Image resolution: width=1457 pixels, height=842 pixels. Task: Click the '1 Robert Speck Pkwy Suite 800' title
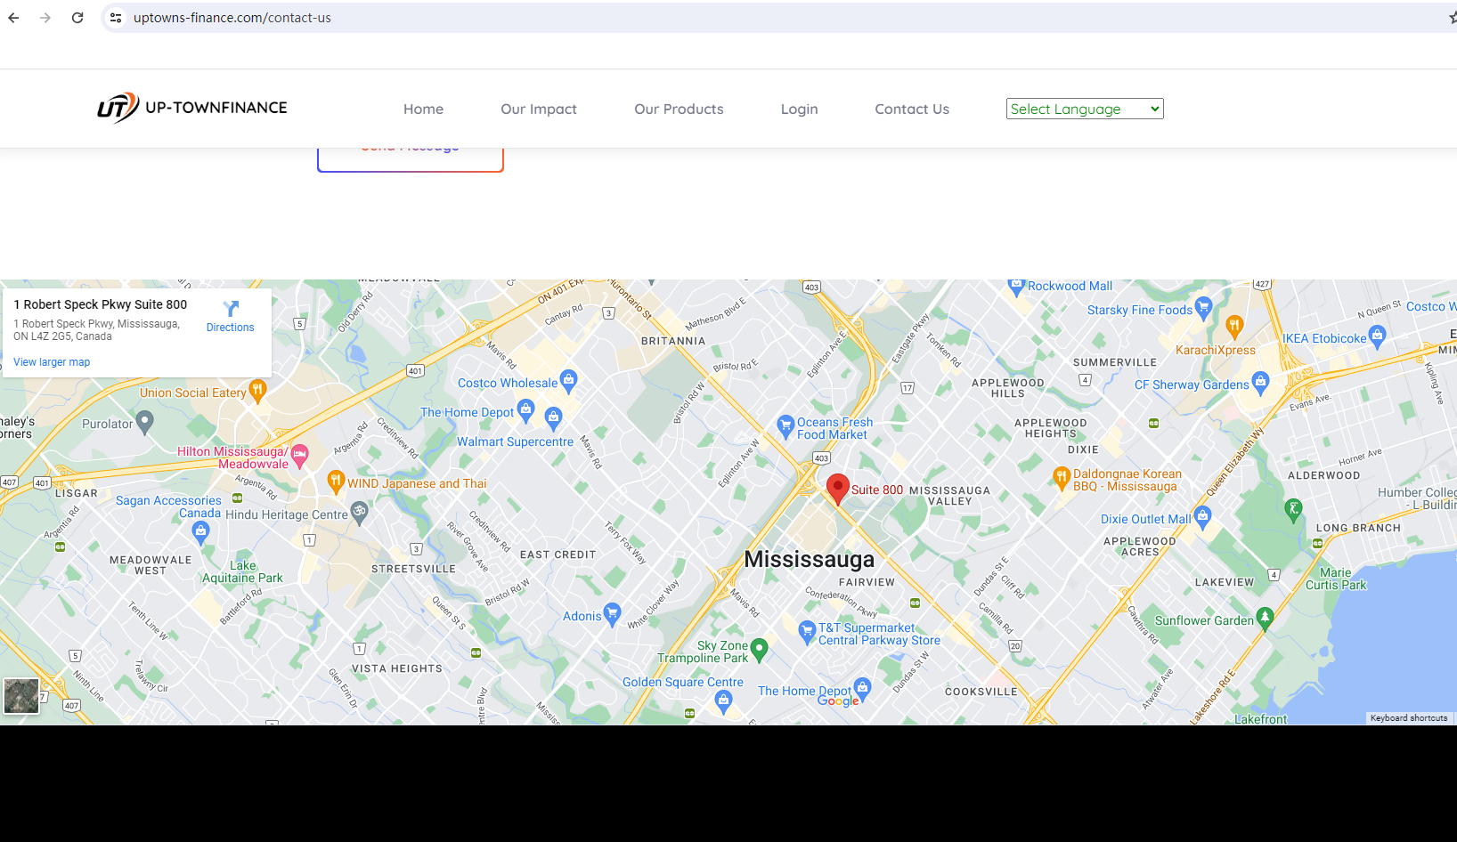[101, 304]
